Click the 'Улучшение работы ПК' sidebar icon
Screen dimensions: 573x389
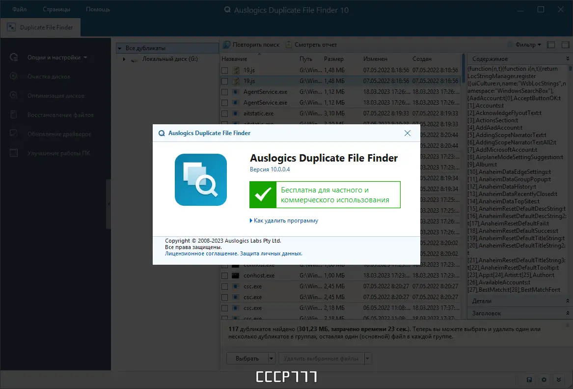14,153
